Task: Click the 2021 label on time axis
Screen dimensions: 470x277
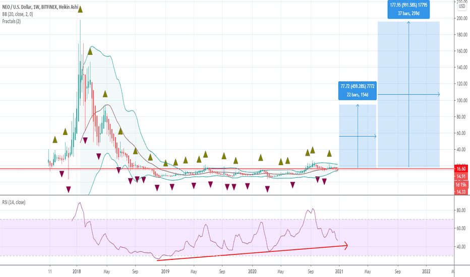Action: pos(339,271)
